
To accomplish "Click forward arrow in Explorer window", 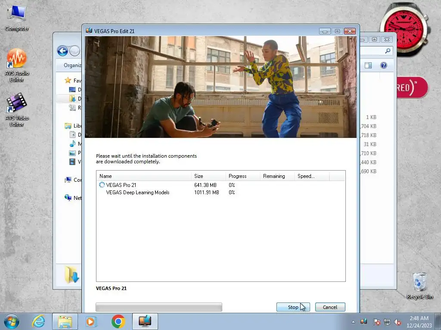I will coord(75,51).
